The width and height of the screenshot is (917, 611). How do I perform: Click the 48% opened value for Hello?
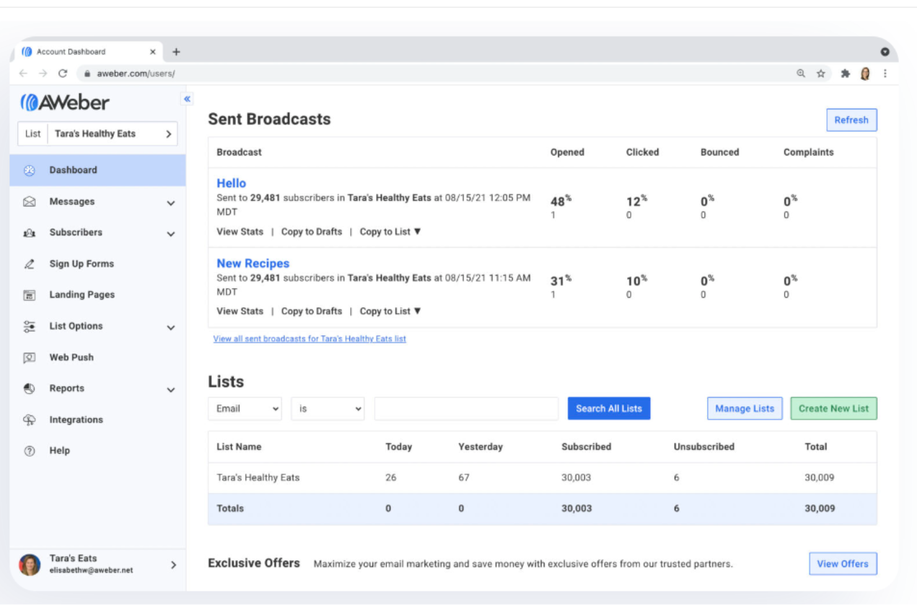point(561,201)
